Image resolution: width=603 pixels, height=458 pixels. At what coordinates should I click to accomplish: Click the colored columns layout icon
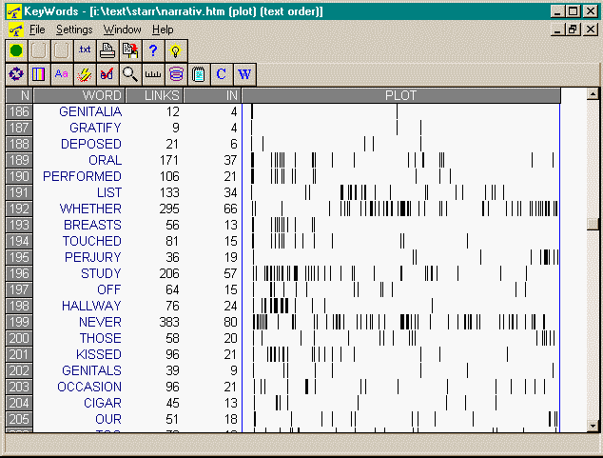(39, 73)
